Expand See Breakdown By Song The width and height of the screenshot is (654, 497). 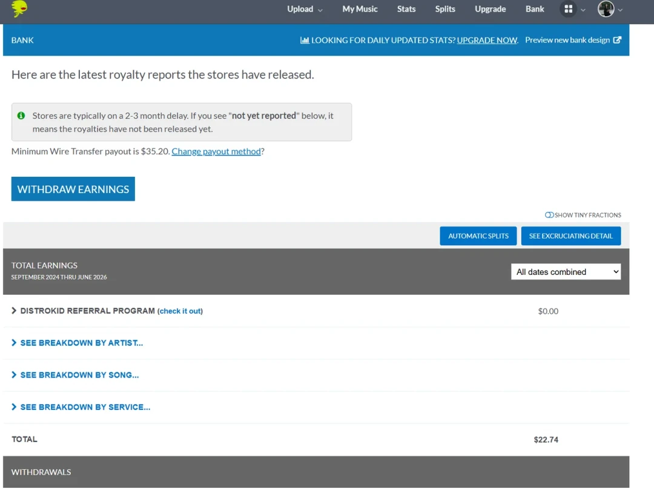[76, 375]
